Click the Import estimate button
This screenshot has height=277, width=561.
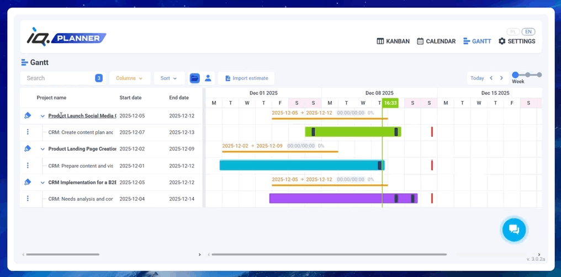click(x=246, y=78)
